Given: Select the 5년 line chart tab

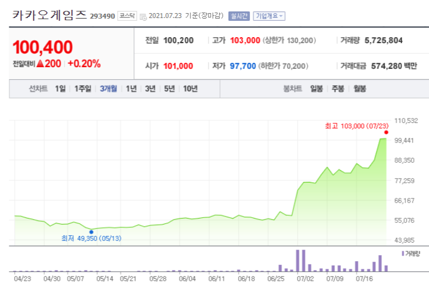Looking at the screenshot, I should pos(170,88).
